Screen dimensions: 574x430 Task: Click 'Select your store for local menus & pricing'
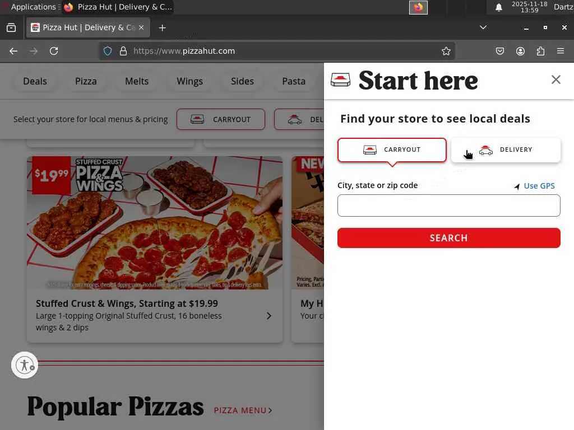pos(91,119)
